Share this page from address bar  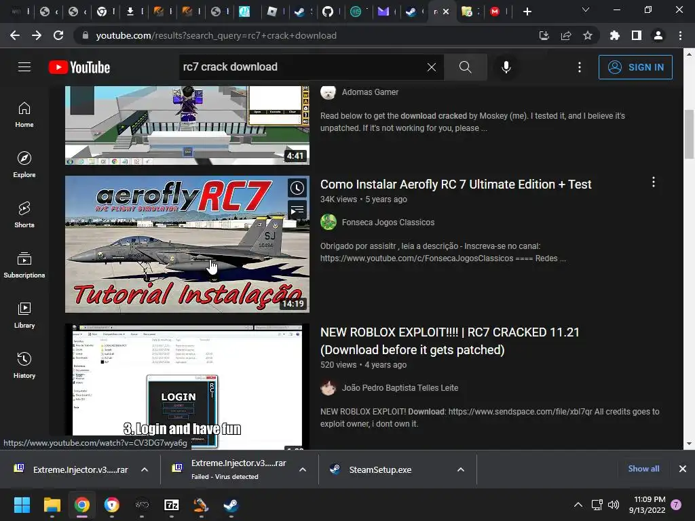565,35
